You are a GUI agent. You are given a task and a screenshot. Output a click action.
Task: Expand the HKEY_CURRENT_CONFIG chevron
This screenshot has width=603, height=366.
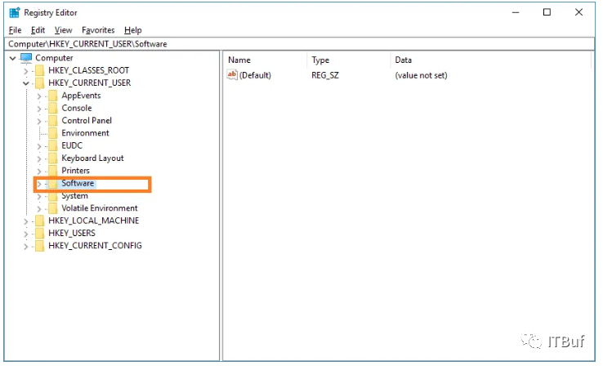[x=26, y=247]
